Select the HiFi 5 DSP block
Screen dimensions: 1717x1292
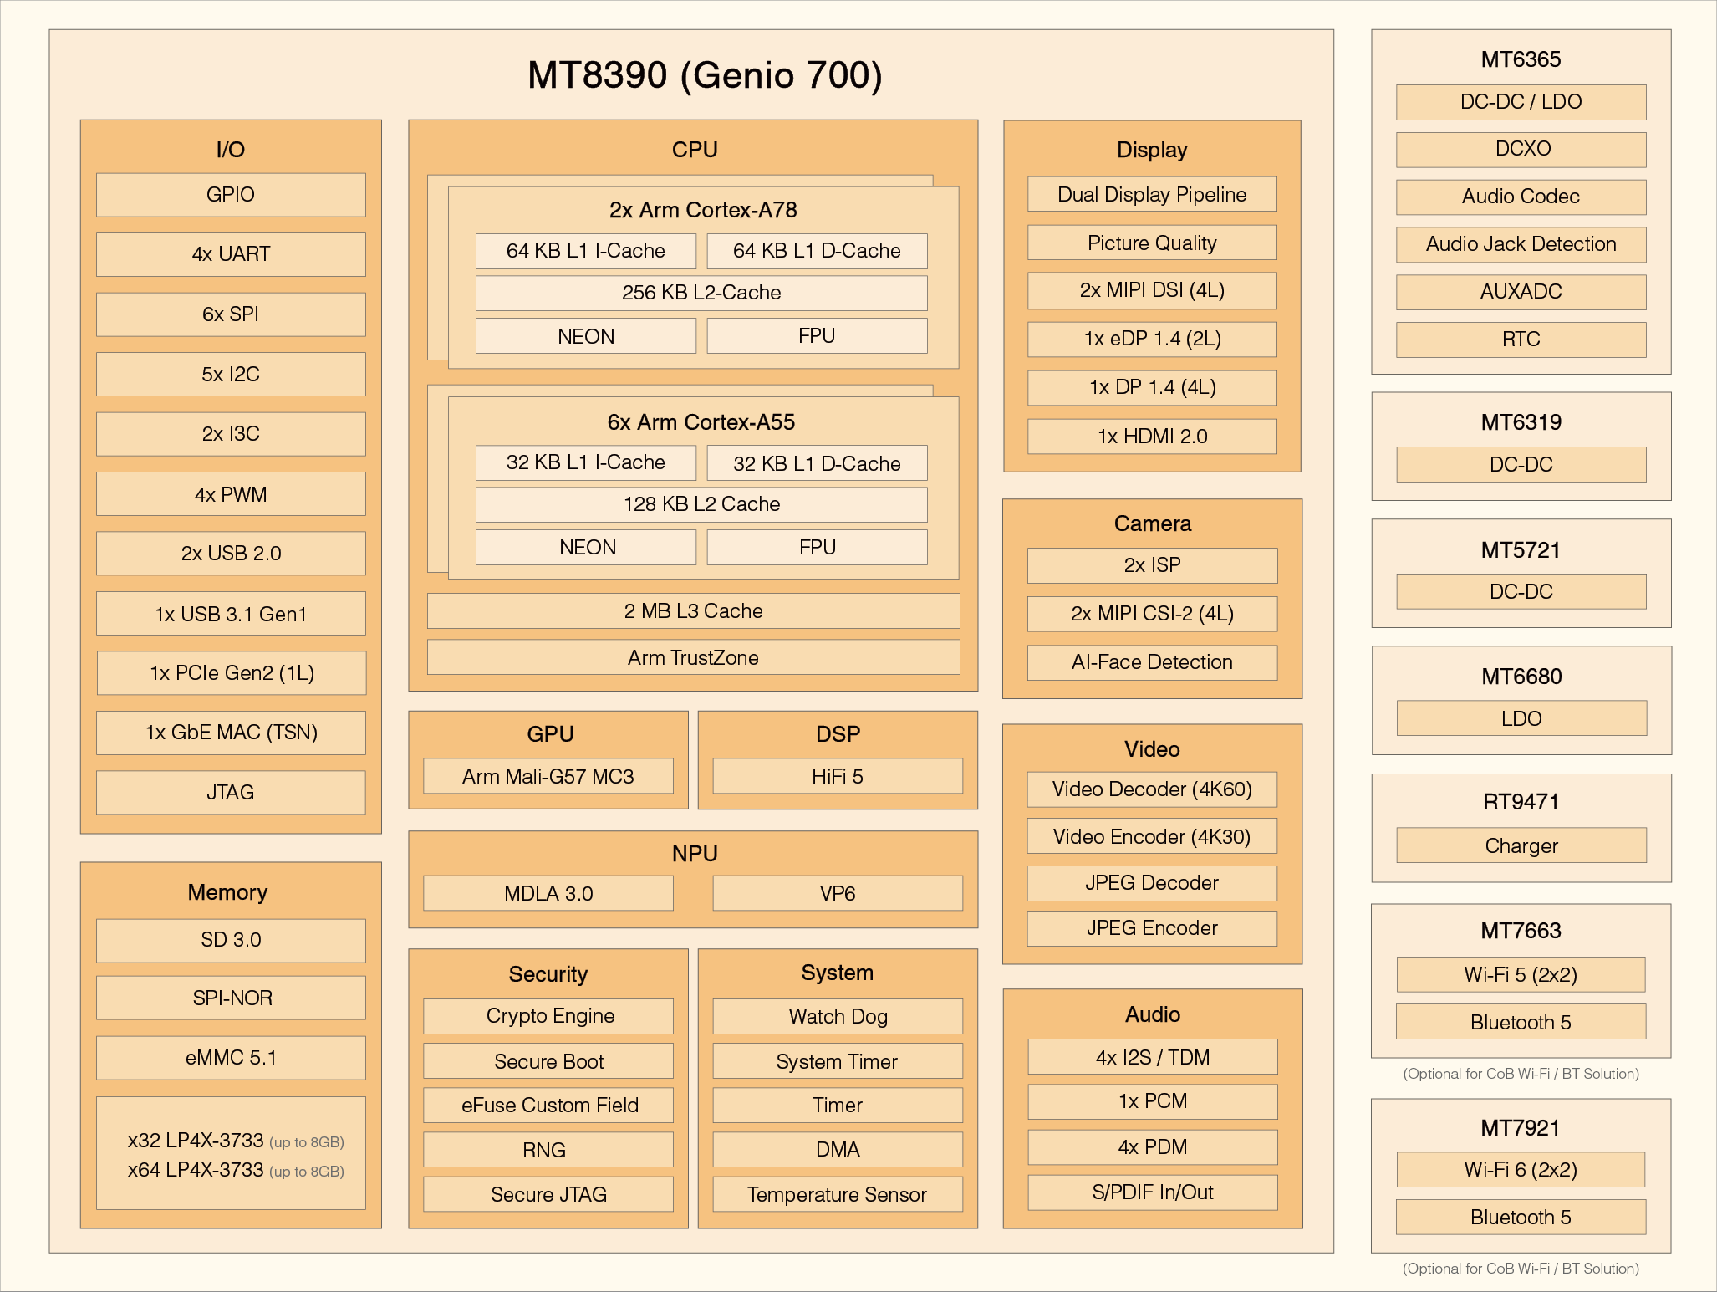point(838,777)
